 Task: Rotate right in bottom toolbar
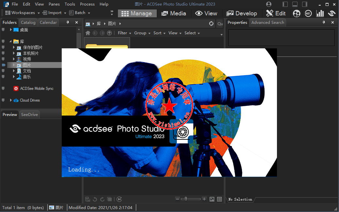(102, 199)
